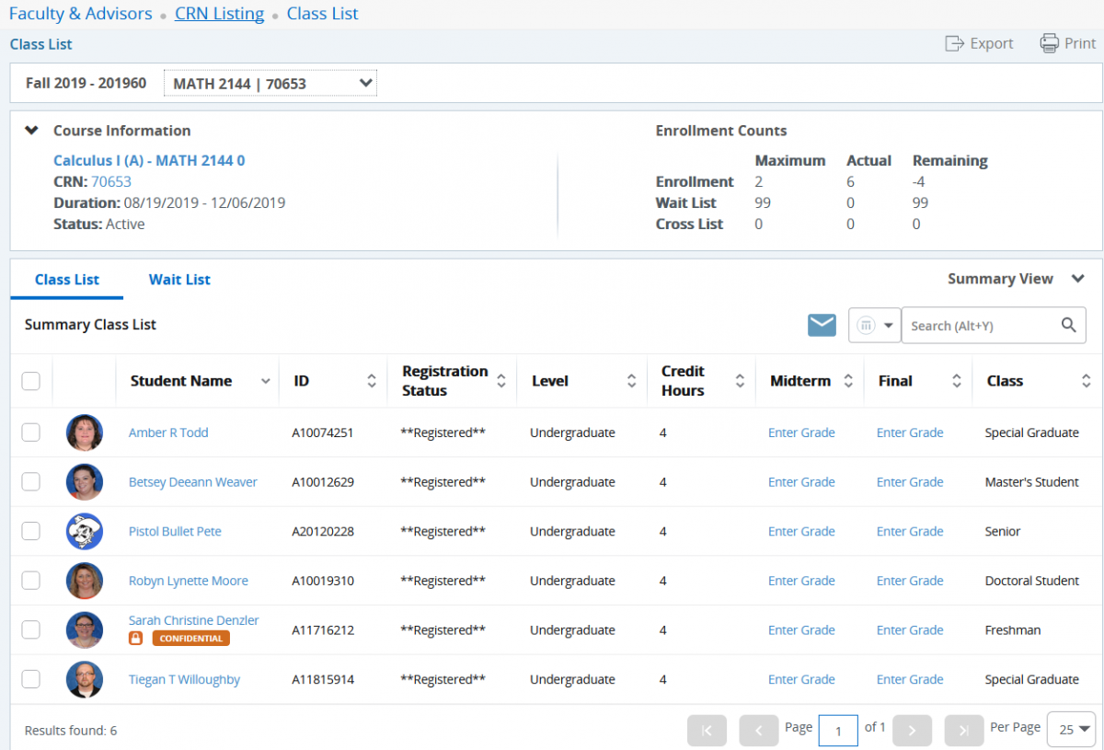Screen dimensions: 1104x750
Task: Sort by the ID column arrows
Action: click(372, 381)
